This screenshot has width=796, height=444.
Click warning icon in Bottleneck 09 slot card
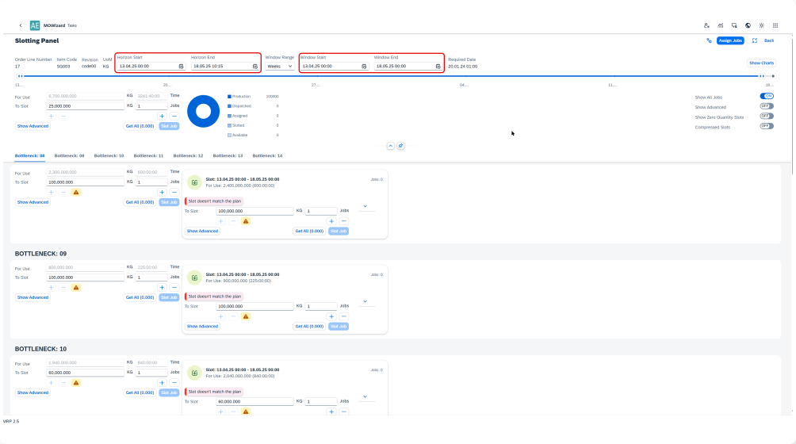(x=246, y=316)
